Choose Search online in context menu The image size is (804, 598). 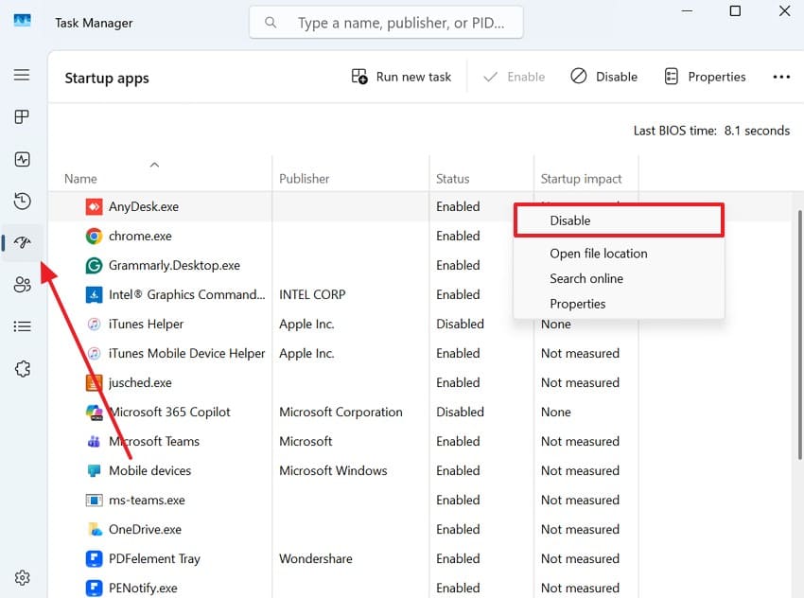619,278
